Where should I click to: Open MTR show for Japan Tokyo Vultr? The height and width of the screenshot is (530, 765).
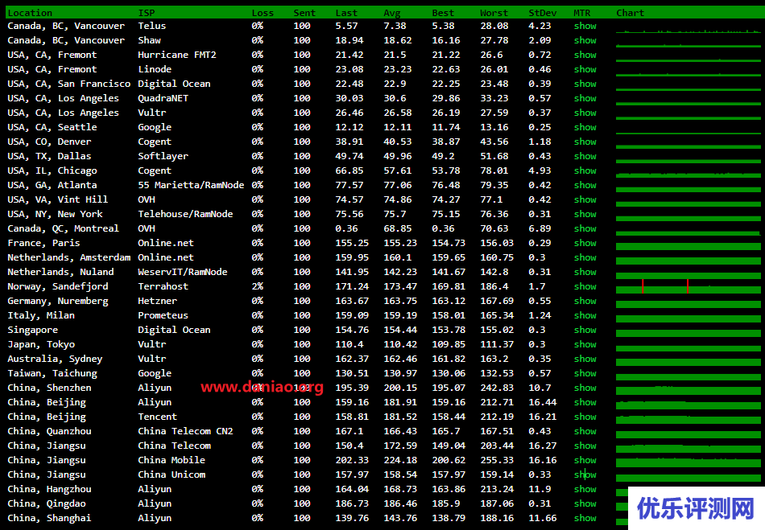click(x=585, y=344)
